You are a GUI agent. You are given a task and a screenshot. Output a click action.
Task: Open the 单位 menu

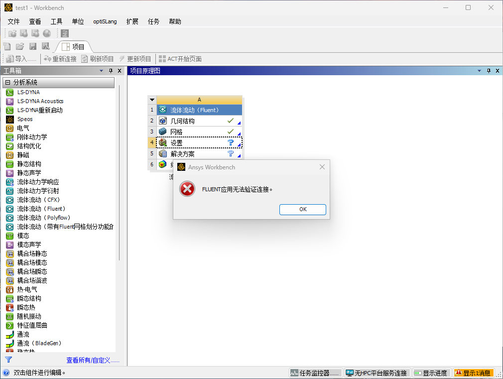[78, 21]
